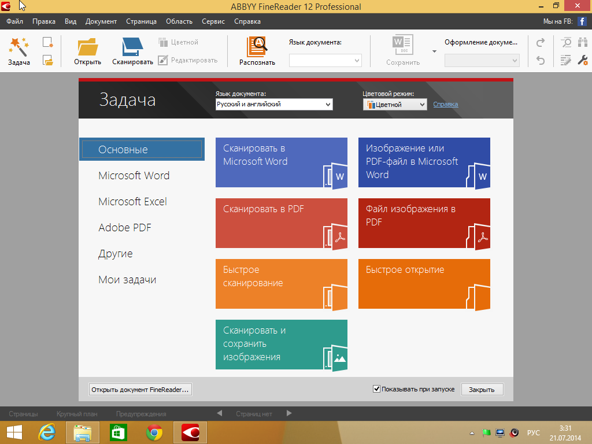Click the Сохранить Word document toolbar button
Screen dimensions: 592x444
click(403, 50)
